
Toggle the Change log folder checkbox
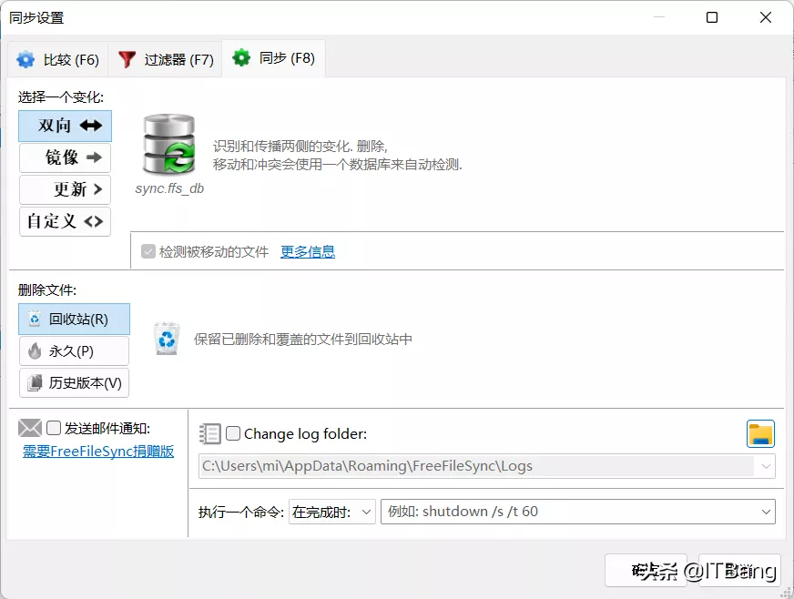233,434
